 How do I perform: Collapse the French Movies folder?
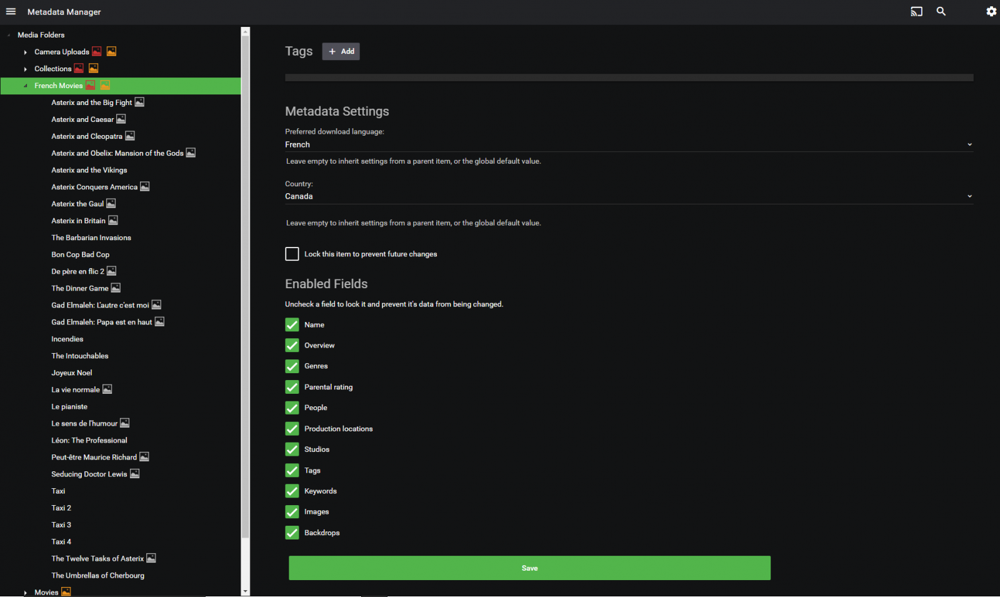26,86
